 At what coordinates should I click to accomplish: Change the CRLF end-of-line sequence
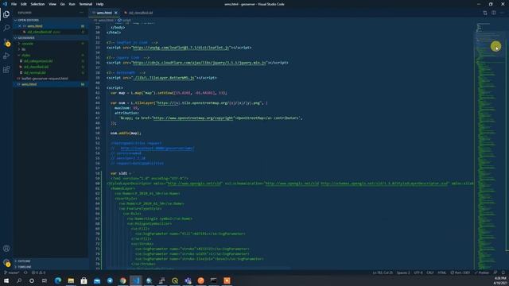click(429, 272)
